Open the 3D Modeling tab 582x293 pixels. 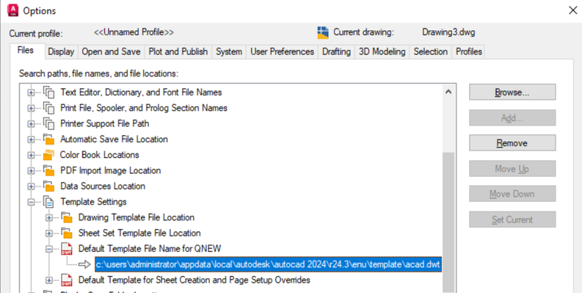(382, 51)
